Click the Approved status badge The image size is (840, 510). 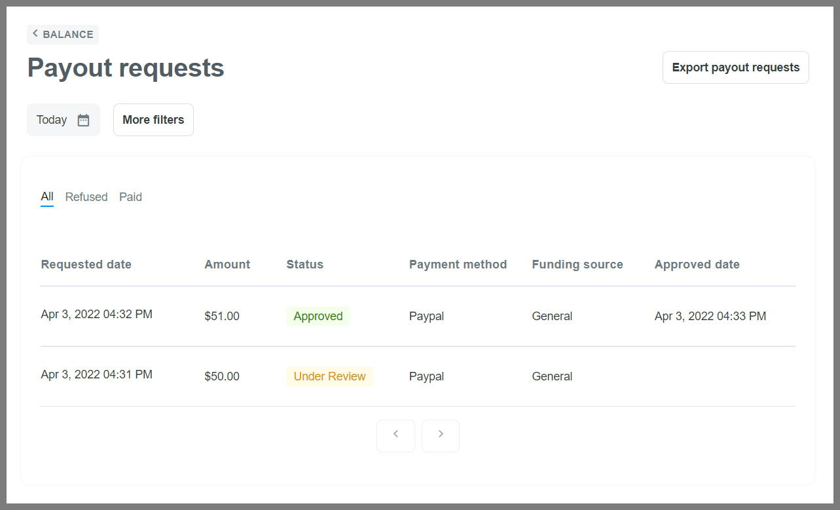(318, 316)
